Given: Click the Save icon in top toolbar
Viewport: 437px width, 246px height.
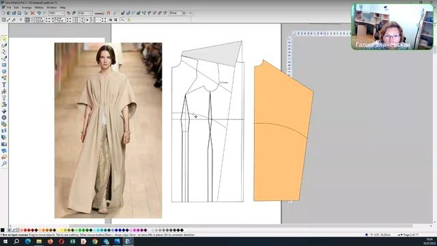Looking at the screenshot, I should 19,13.
